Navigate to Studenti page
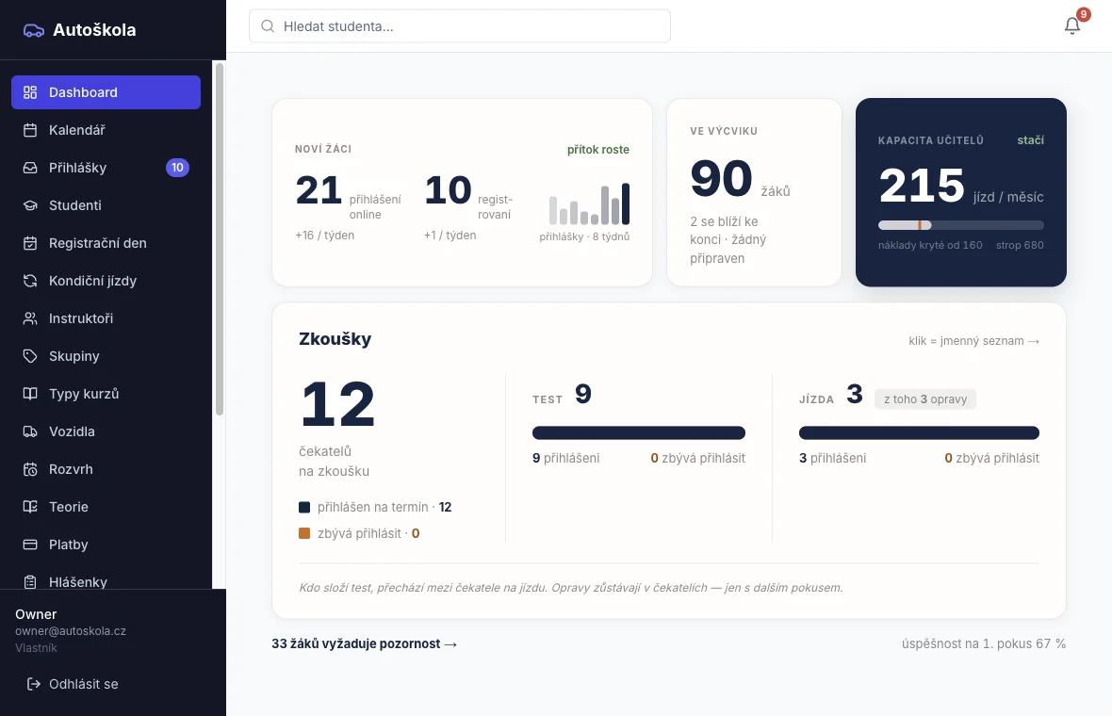This screenshot has width=1112, height=716. (x=106, y=204)
